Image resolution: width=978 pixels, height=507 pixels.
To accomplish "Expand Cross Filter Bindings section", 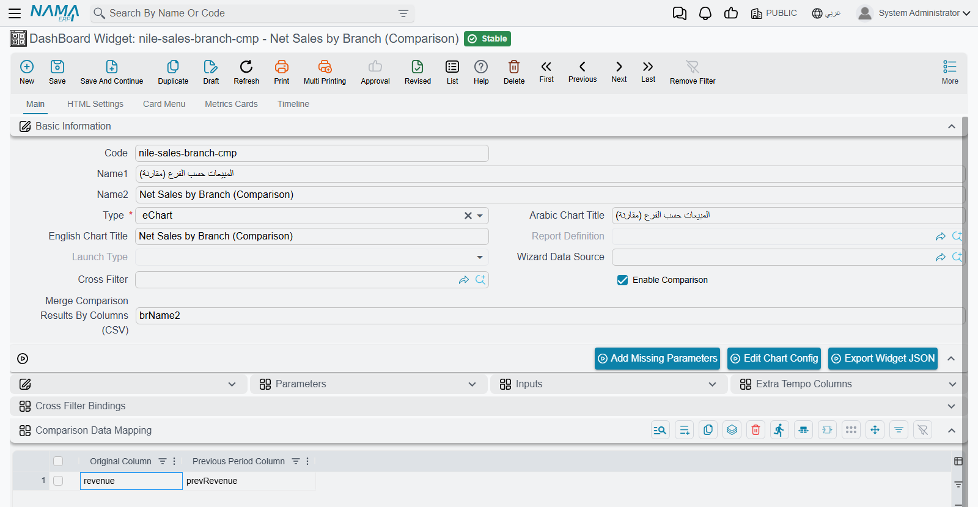I will [951, 406].
